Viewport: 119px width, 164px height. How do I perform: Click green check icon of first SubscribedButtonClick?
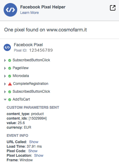click(x=10, y=60)
